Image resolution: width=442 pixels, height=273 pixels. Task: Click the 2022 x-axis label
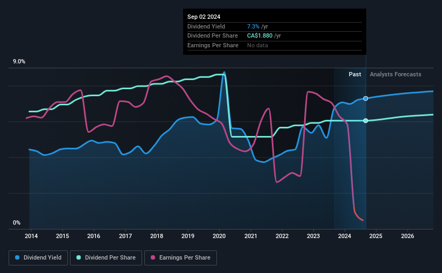point(282,236)
